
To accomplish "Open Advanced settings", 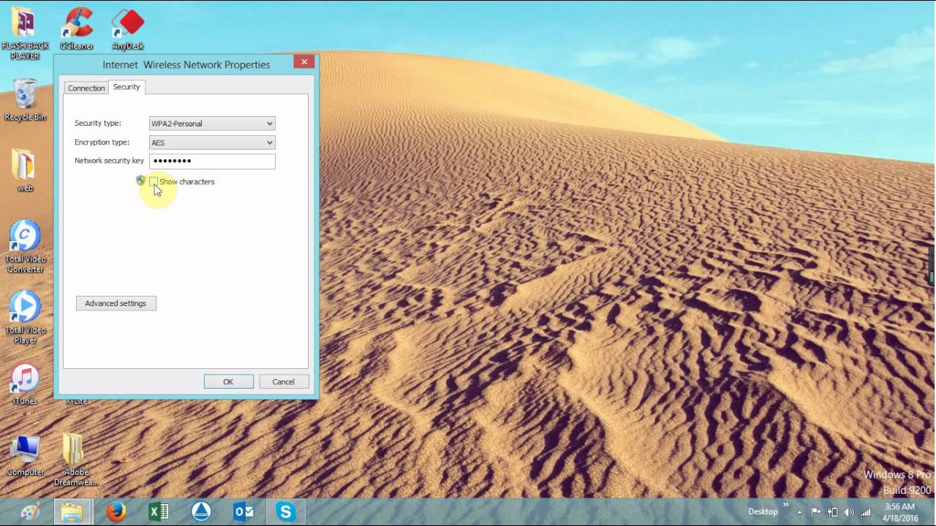I will point(116,303).
